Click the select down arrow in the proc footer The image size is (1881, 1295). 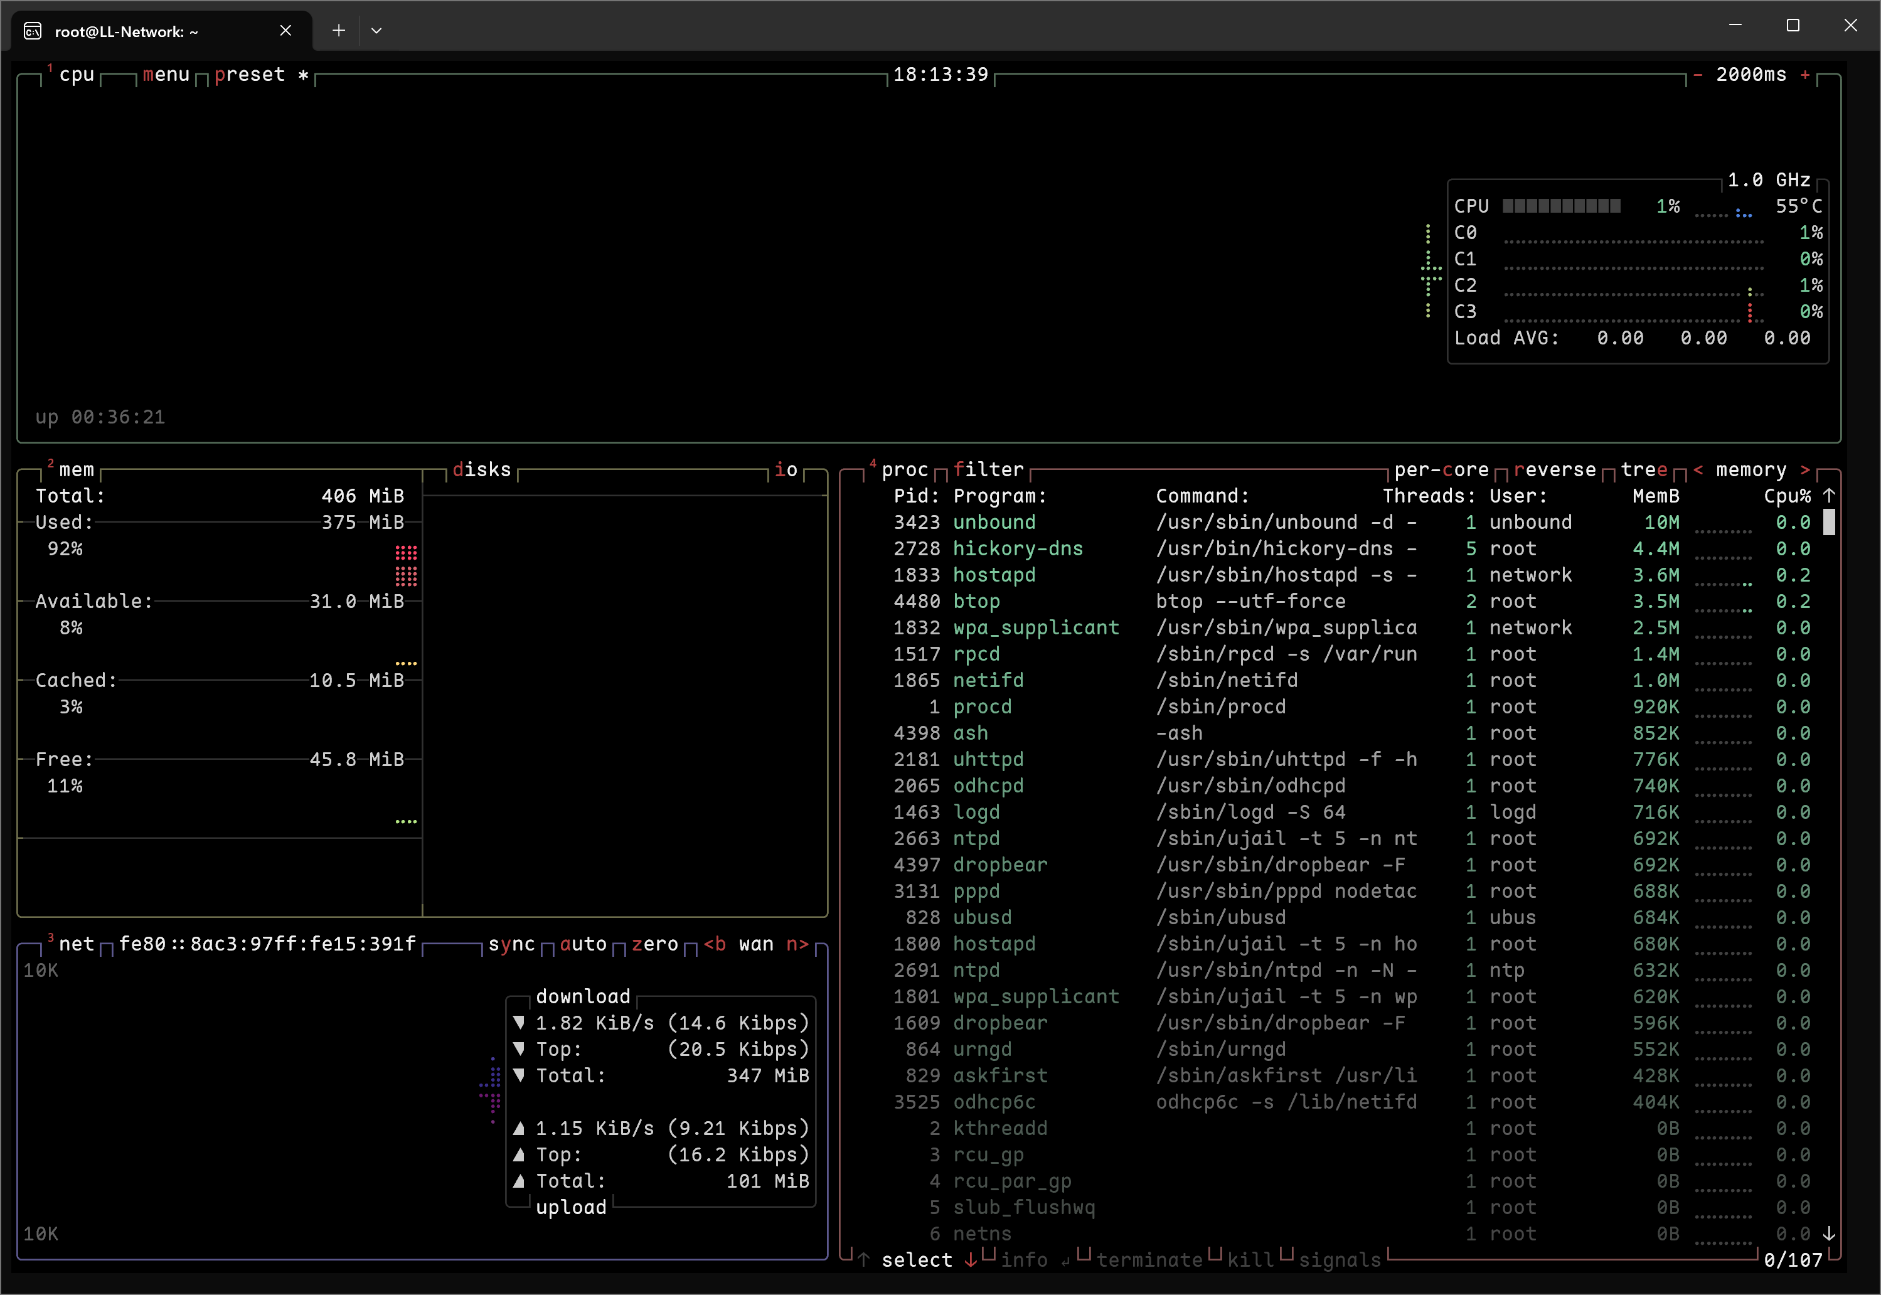point(971,1260)
